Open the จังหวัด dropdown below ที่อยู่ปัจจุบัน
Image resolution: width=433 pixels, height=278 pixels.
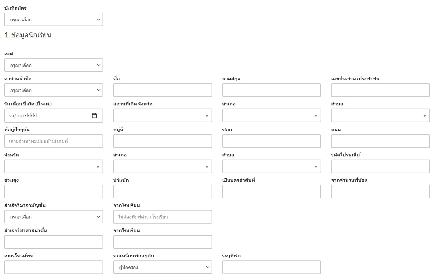[54, 166]
